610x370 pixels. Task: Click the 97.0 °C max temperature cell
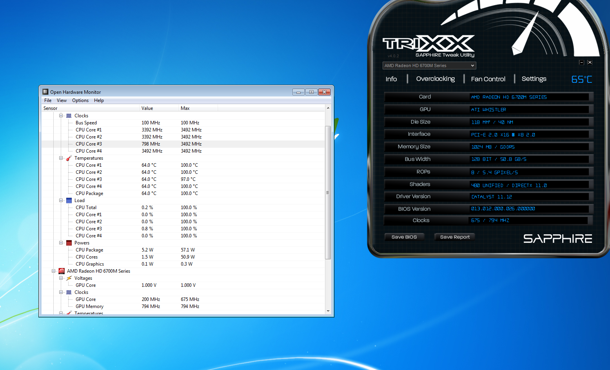pos(188,179)
